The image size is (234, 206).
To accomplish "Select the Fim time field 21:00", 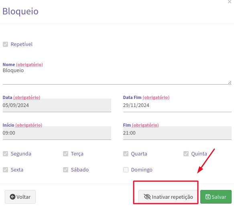I will tap(177, 133).
